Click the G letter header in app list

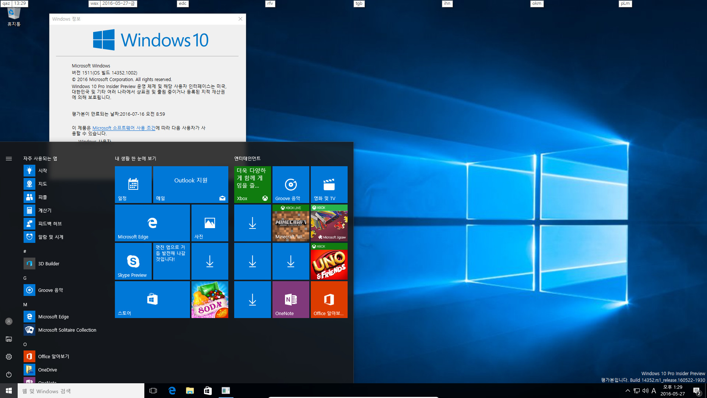click(25, 278)
